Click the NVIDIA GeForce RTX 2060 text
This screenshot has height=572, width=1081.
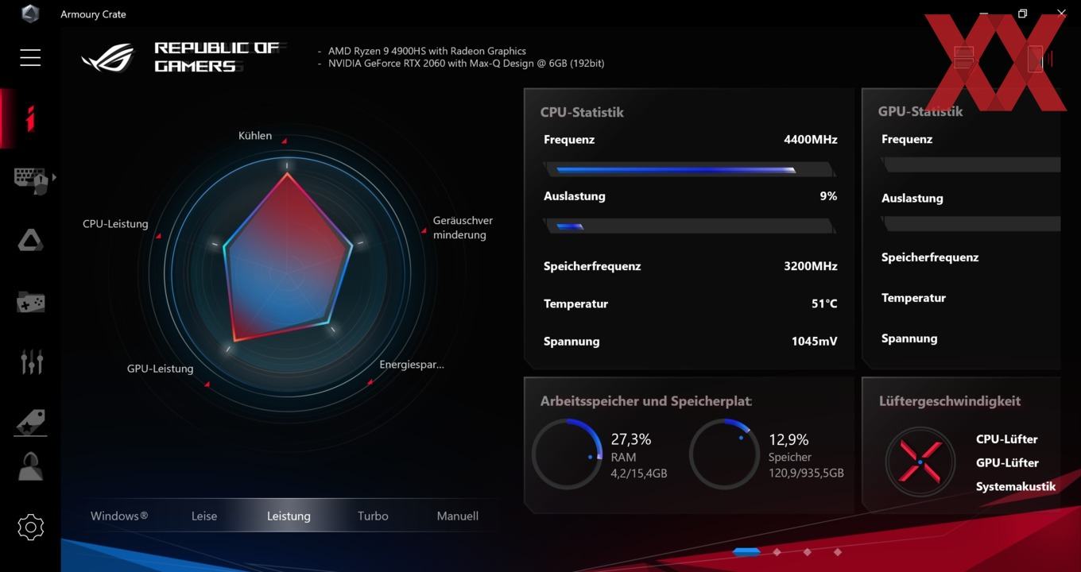point(466,64)
